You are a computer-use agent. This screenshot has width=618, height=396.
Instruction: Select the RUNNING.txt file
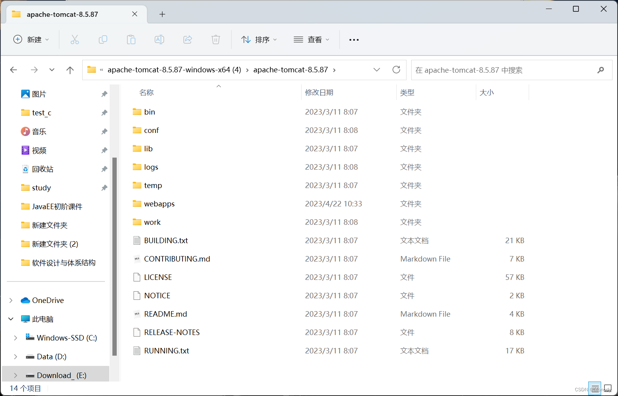pos(167,351)
